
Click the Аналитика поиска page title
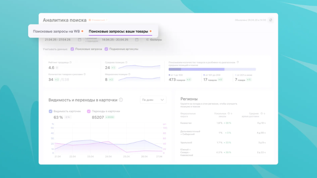[65, 20]
